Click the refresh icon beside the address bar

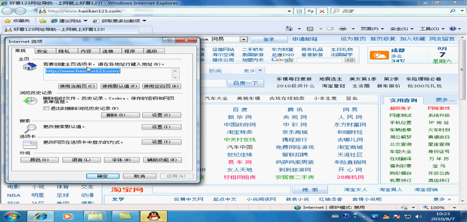(312, 11)
